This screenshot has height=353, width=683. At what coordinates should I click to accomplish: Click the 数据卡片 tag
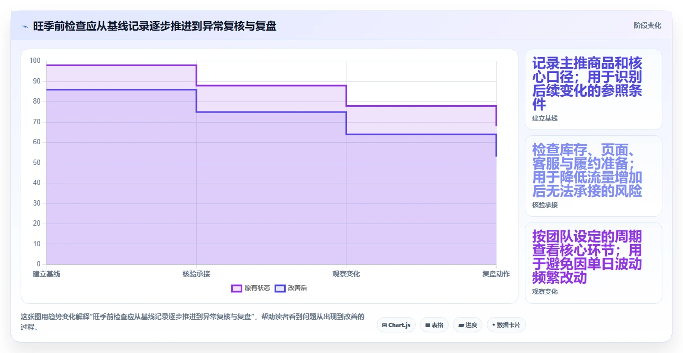pos(506,325)
